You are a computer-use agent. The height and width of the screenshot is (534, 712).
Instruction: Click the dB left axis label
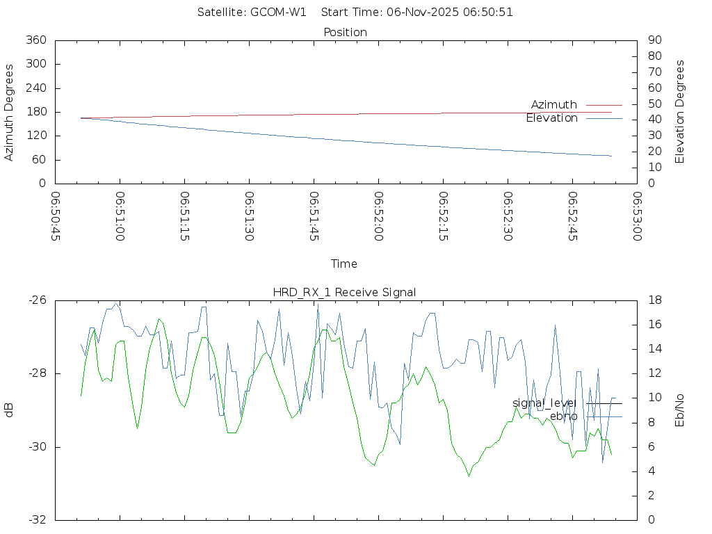[9, 410]
